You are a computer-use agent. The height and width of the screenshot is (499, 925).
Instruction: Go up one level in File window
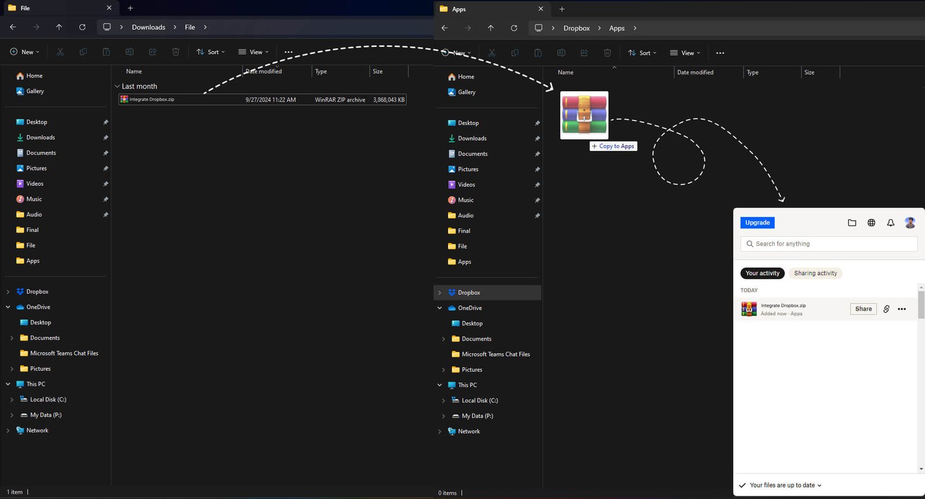59,27
